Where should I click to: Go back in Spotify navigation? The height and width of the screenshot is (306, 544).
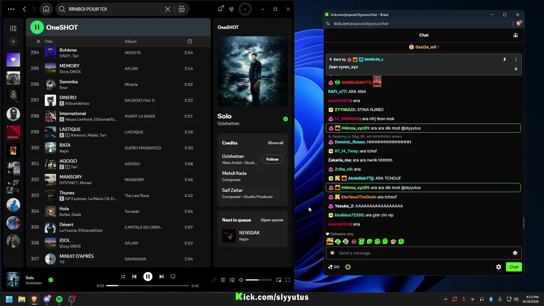tap(24, 9)
